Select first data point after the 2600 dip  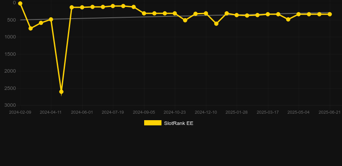(x=71, y=7)
